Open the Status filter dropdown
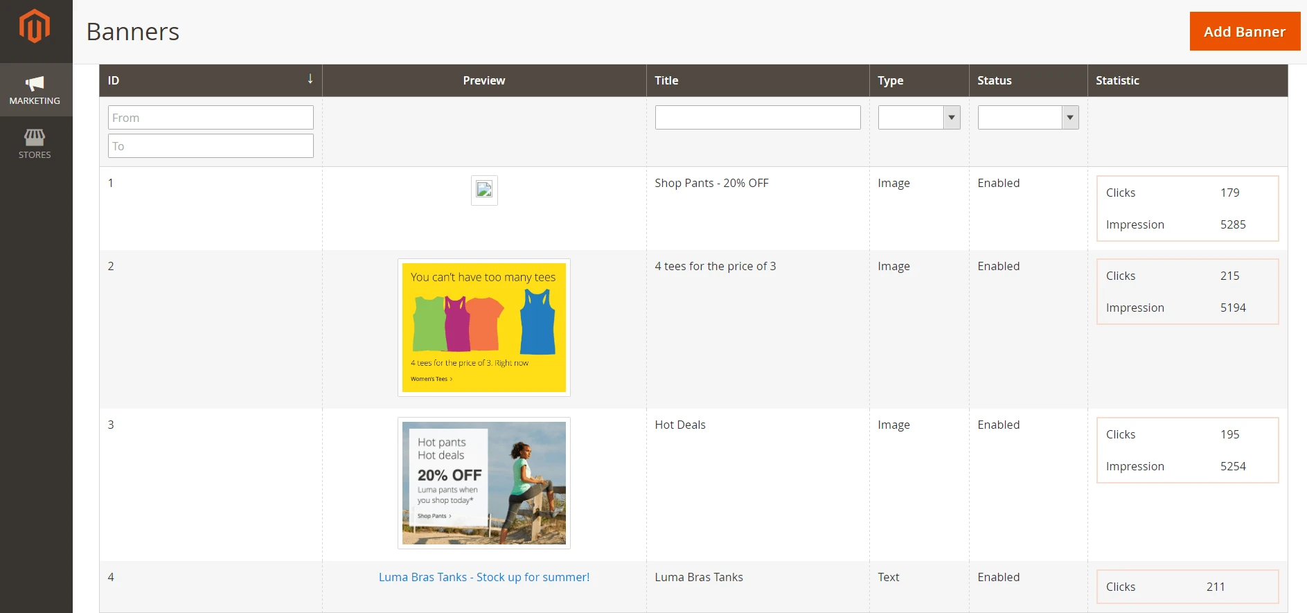 pos(1028,118)
